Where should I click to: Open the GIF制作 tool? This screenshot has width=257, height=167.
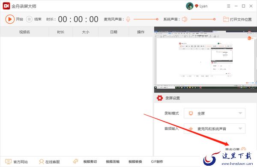tap(157, 162)
